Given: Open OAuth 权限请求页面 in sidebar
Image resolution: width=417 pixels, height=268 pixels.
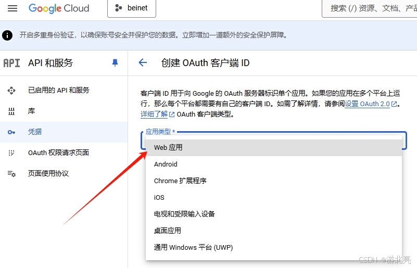Looking at the screenshot, I should [64, 152].
